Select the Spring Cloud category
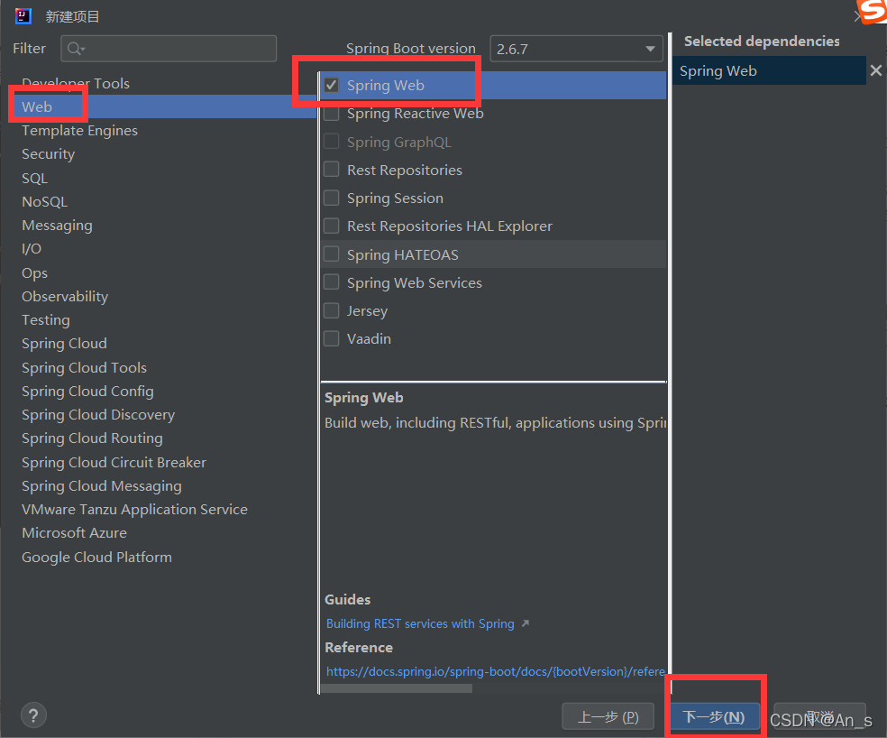887x738 pixels. [65, 343]
